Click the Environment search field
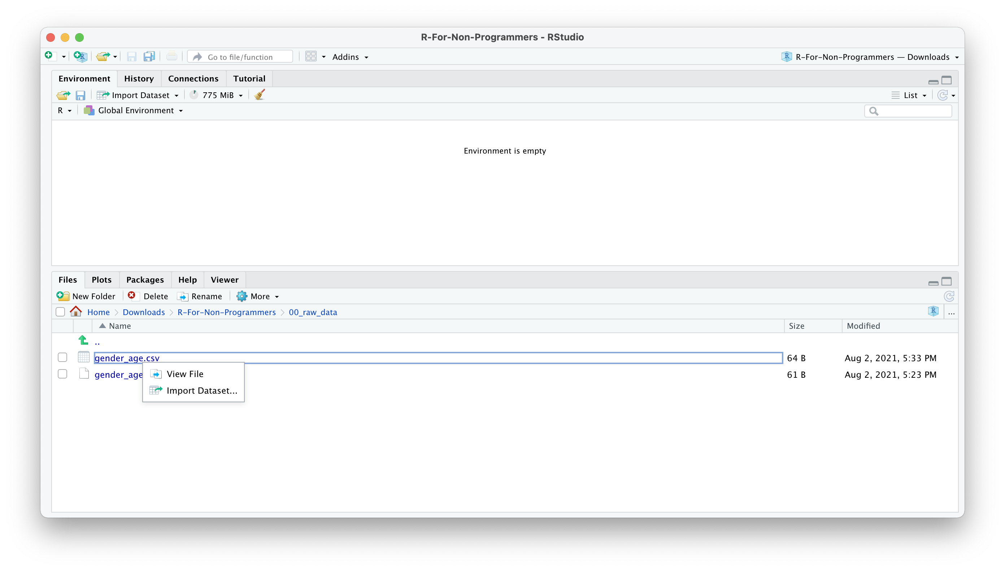Viewport: 1005px width, 571px height. coord(912,111)
